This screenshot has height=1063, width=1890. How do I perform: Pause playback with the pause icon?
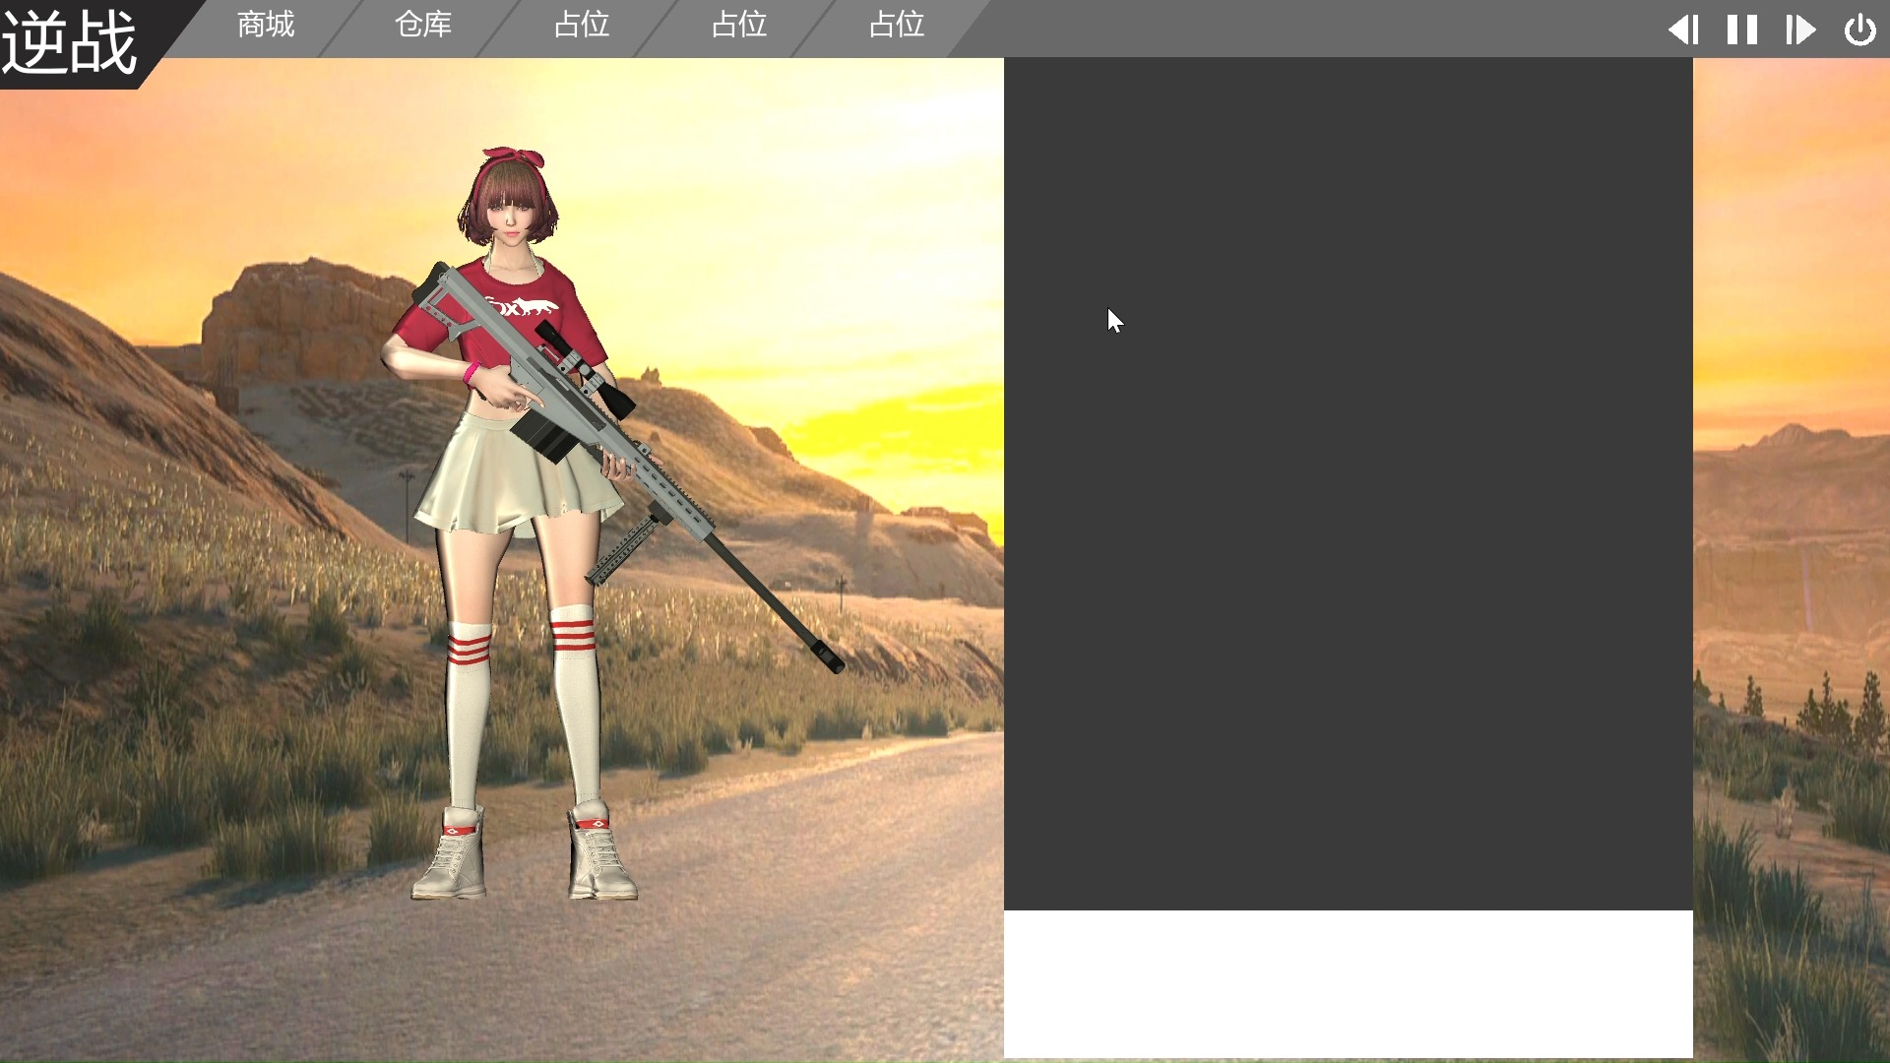[x=1742, y=30]
